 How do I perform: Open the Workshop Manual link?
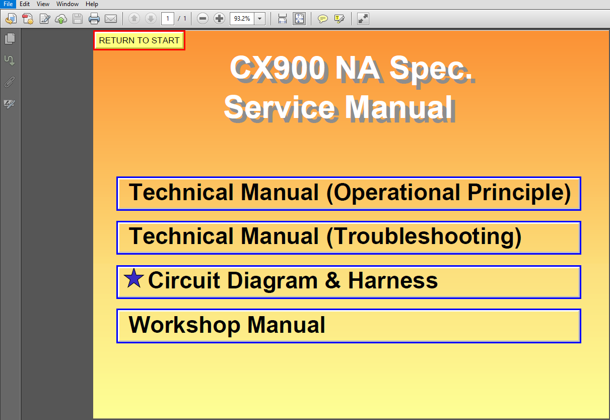coord(349,326)
